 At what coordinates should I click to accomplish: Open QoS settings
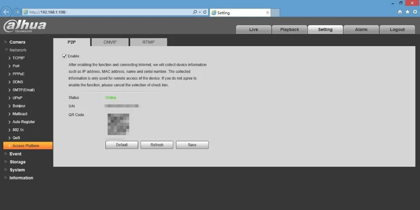click(x=16, y=138)
